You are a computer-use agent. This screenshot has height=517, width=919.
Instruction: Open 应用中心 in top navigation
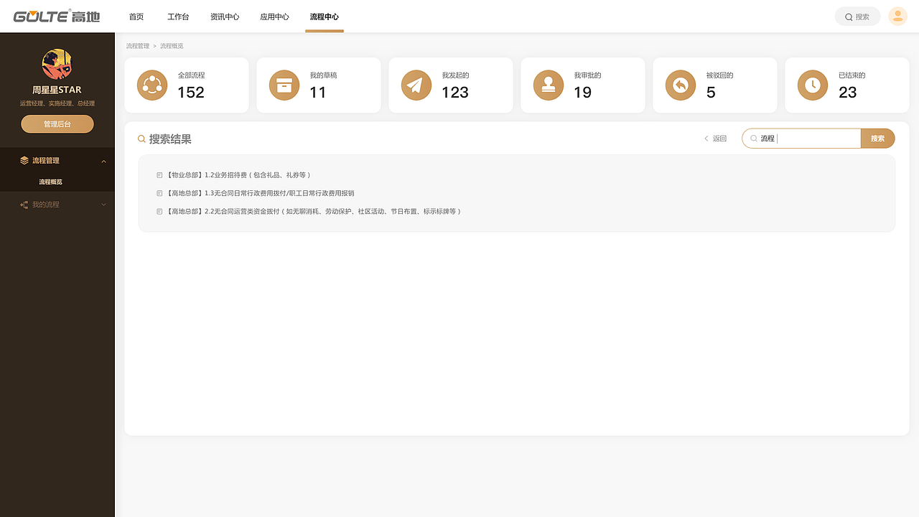coord(274,17)
